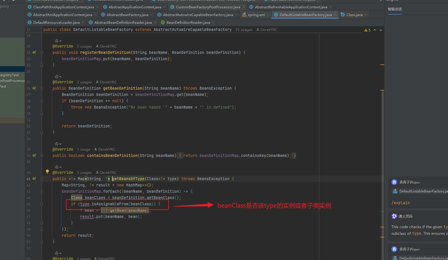The width and height of the screenshot is (448, 260).
Task: Click the folded opening brace on line 36
Action: point(180,155)
